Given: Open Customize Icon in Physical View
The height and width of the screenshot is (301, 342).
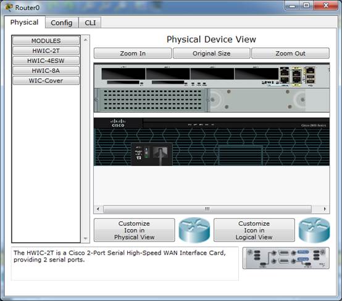Looking at the screenshot, I should click(x=134, y=230).
